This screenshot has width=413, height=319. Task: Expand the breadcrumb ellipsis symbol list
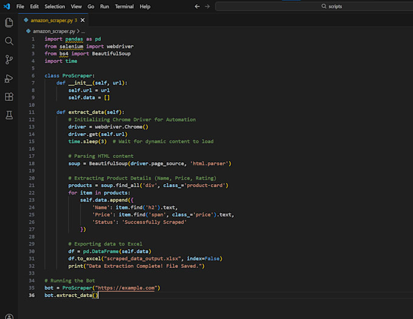83,32
